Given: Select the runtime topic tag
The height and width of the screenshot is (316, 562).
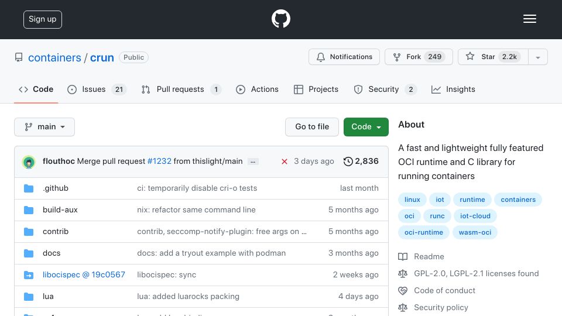Looking at the screenshot, I should pos(472,200).
